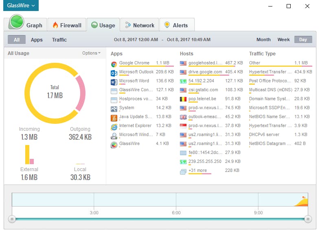Click the Hostproces app icon
320x233 pixels.
point(114,100)
